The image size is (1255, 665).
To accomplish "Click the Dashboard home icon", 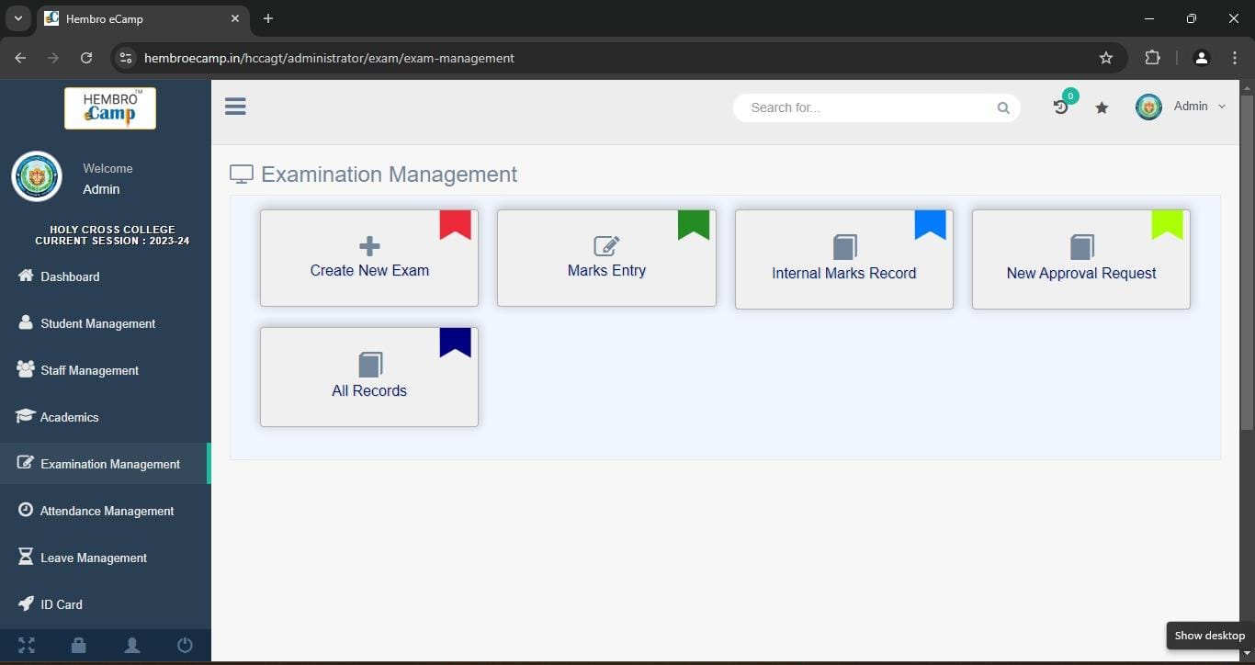I will coord(26,276).
